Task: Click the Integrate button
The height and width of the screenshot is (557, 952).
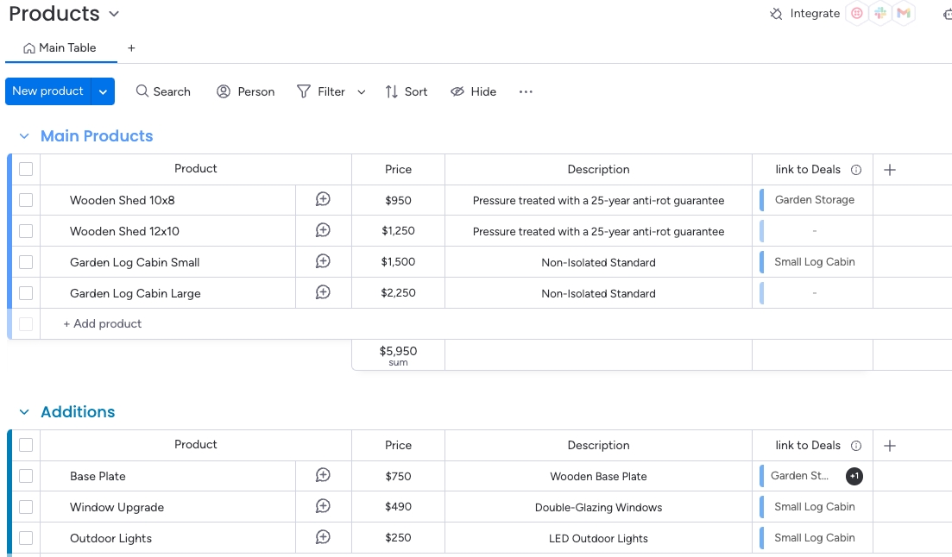Action: [805, 14]
